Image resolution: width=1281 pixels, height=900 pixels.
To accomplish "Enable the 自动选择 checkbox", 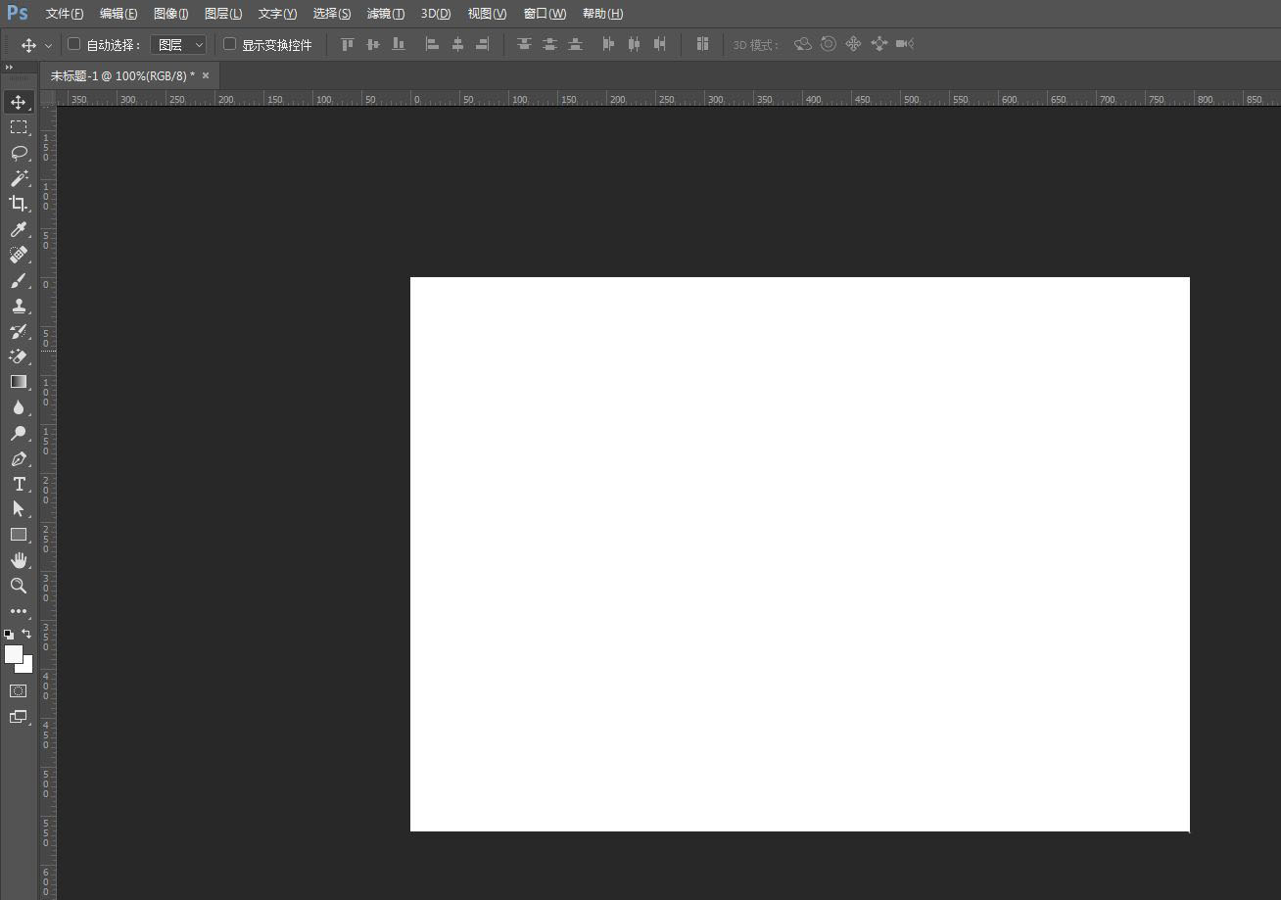I will coord(73,44).
